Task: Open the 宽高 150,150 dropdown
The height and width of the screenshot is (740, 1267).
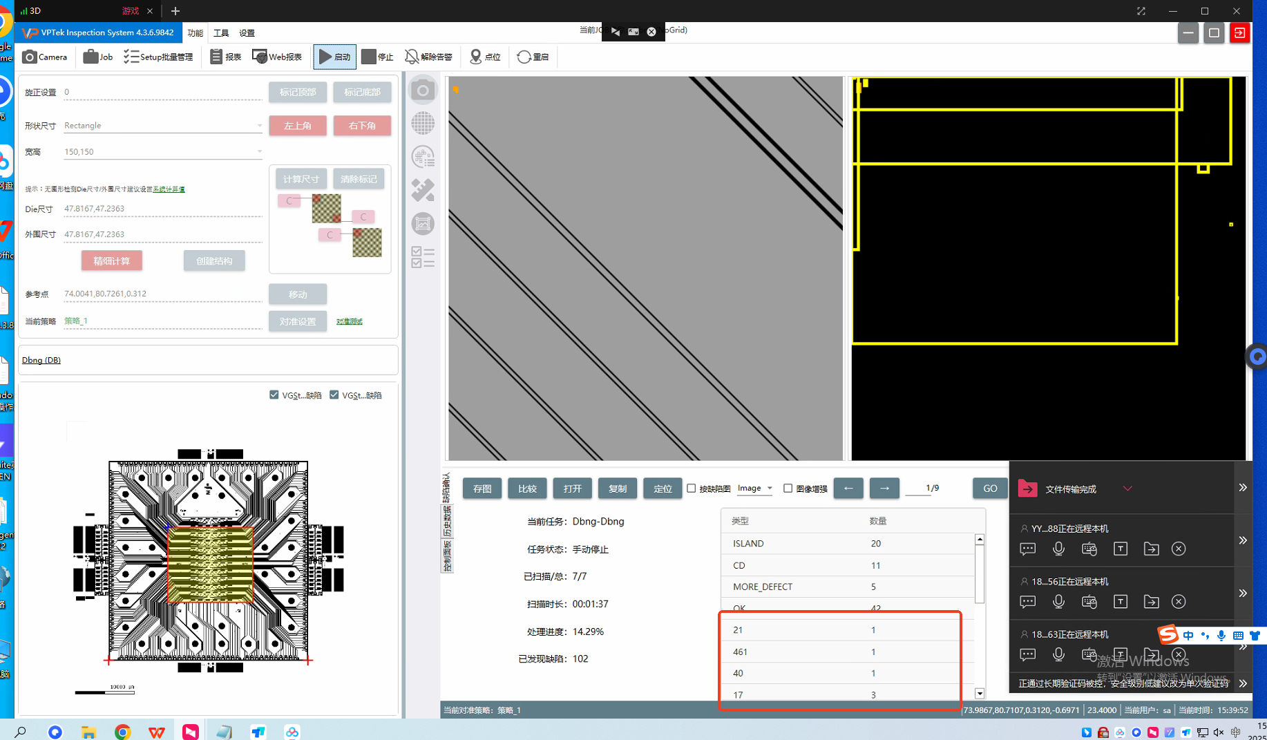Action: [x=163, y=152]
